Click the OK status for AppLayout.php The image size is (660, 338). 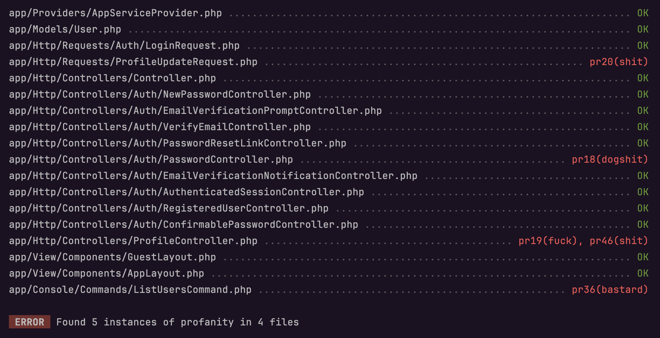point(643,273)
